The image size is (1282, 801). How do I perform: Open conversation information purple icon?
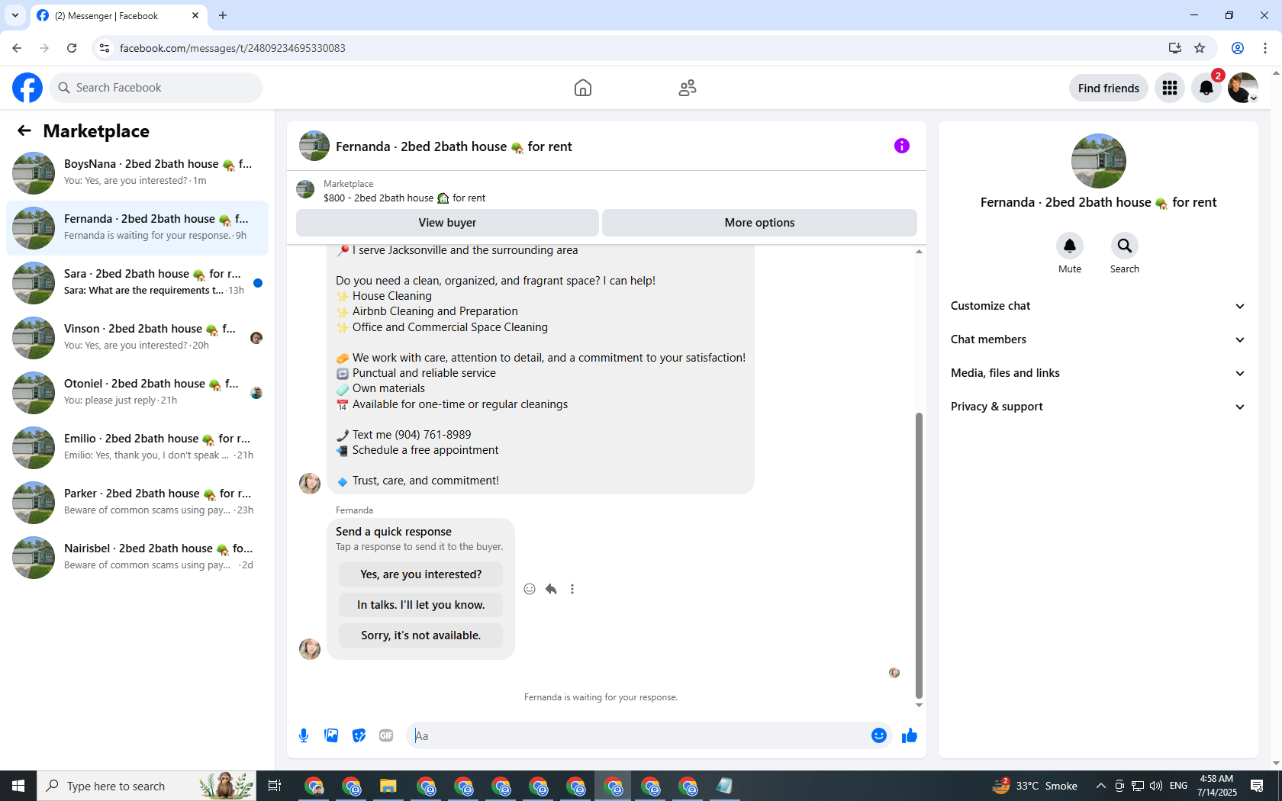pos(902,146)
